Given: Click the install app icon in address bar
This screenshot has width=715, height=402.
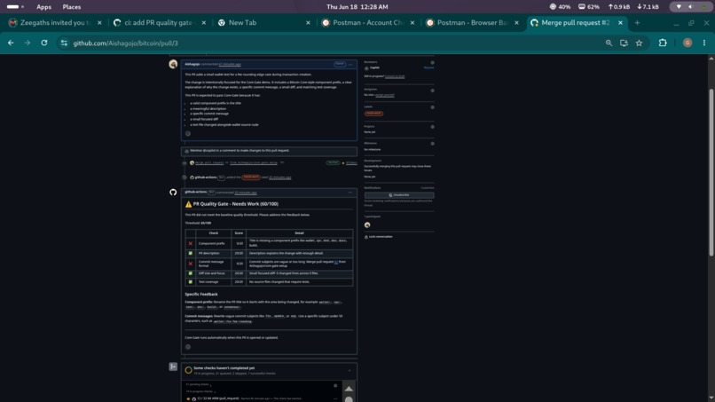Looking at the screenshot, I should tap(624, 43).
